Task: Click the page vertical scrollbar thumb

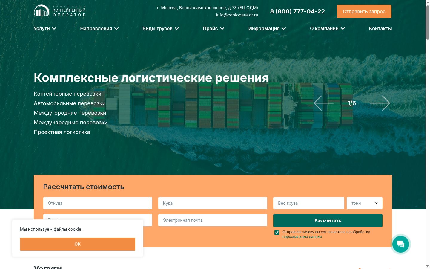Action: pyautogui.click(x=428, y=22)
